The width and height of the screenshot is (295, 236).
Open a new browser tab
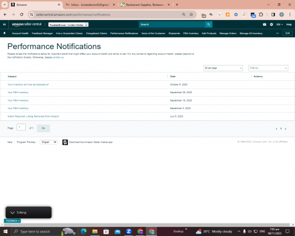(177, 5)
